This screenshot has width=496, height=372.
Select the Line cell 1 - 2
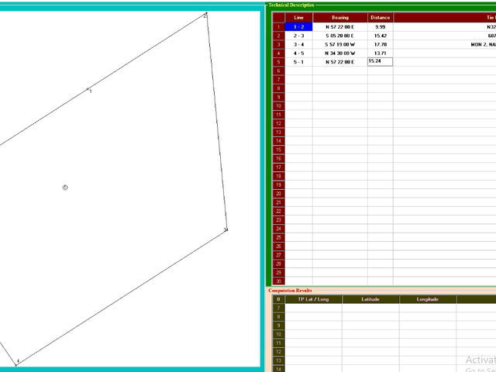click(298, 27)
